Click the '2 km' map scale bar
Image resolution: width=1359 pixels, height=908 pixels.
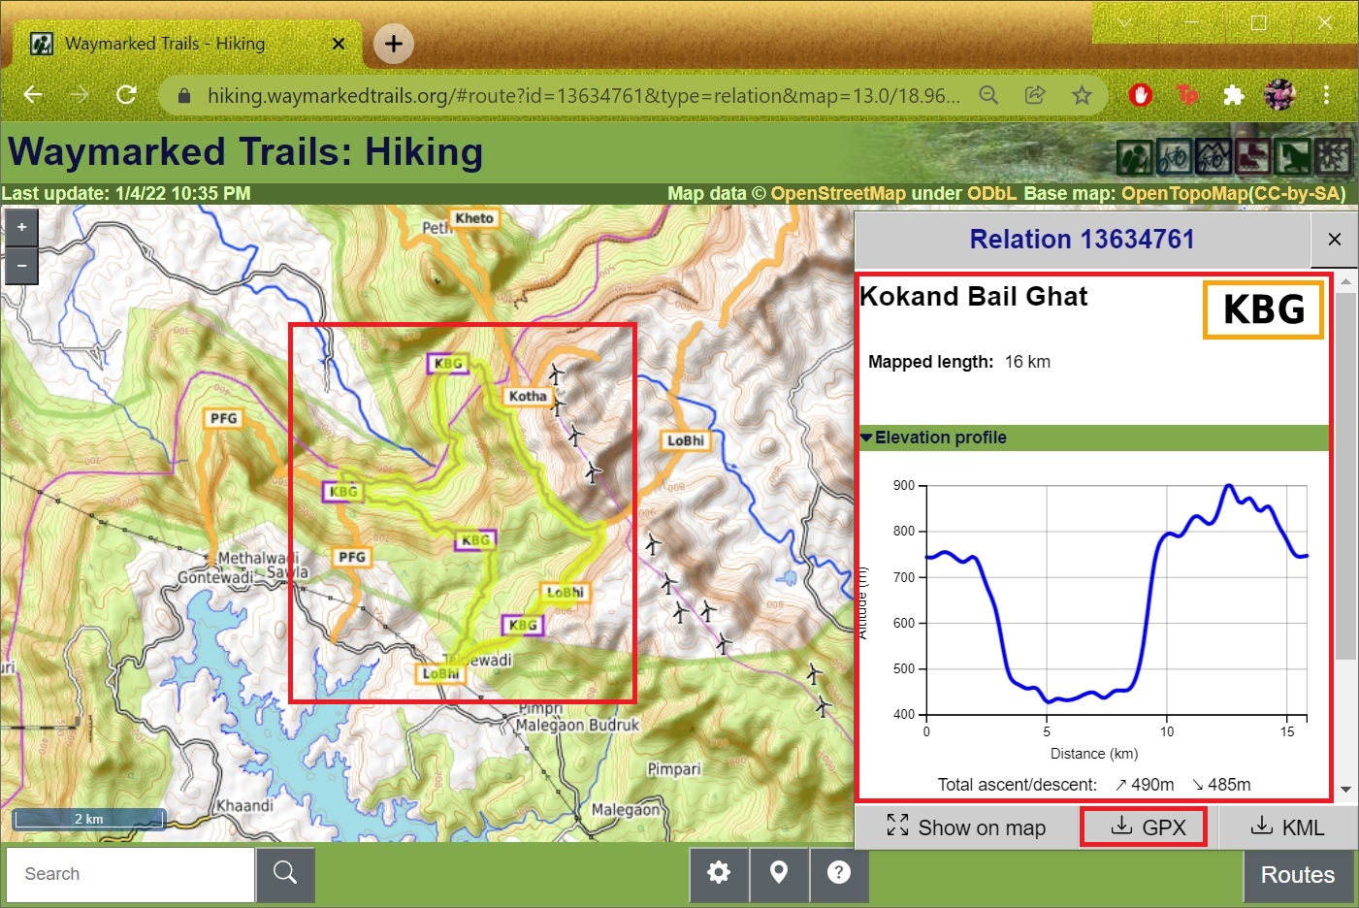pos(88,819)
